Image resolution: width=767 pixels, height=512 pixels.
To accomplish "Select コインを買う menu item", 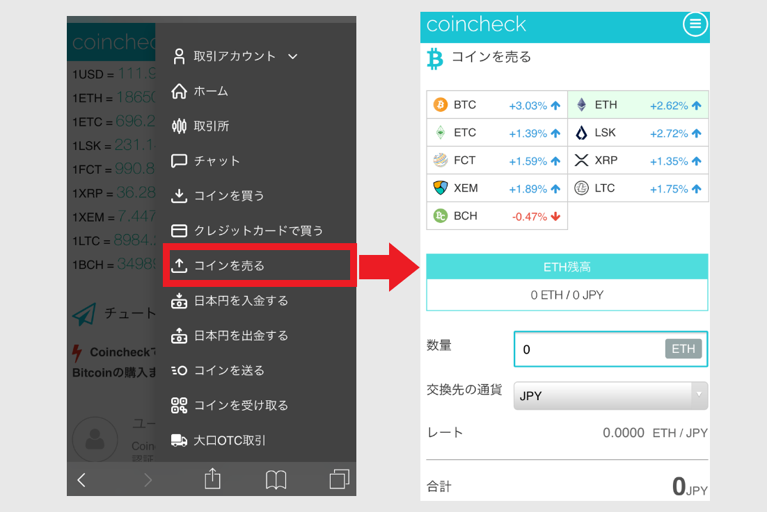I will 229,196.
